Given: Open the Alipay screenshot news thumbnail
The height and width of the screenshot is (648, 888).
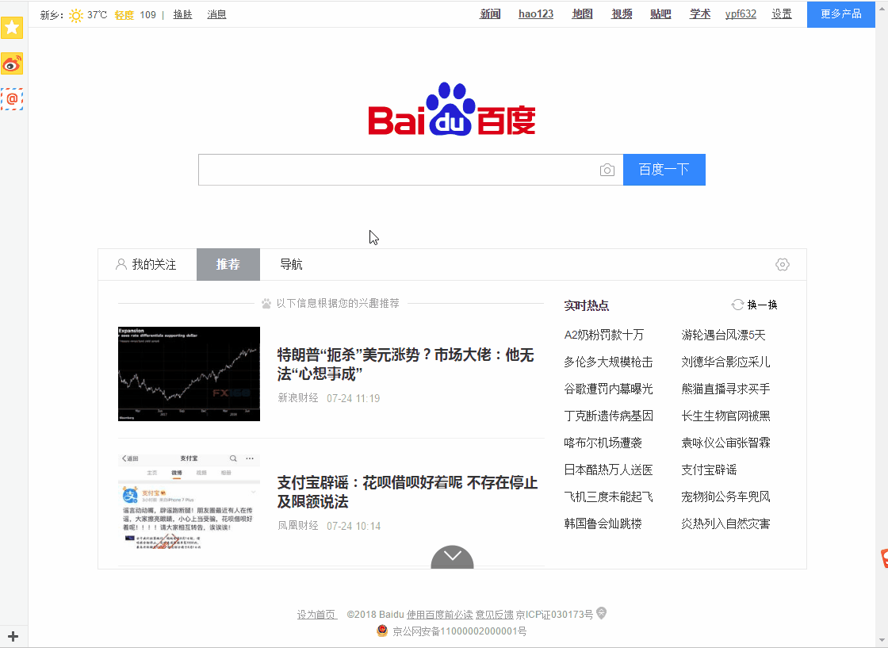Looking at the screenshot, I should click(x=189, y=501).
